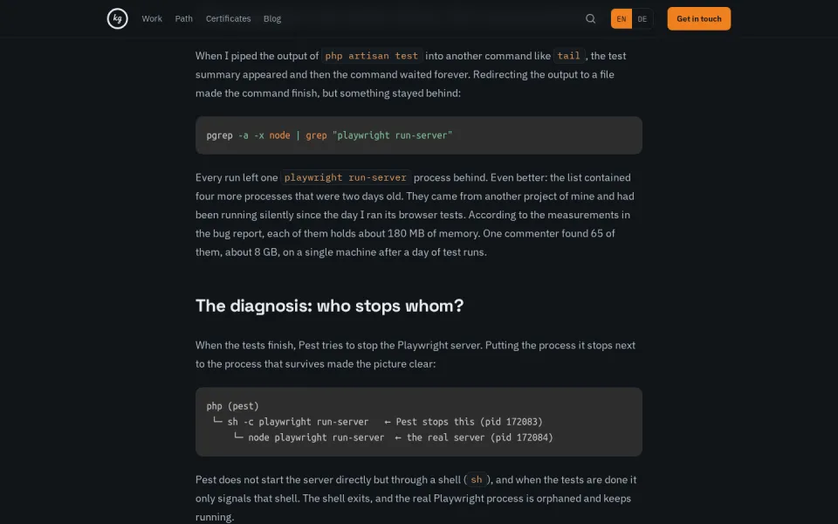Click the "php (pest)" line in process tree

click(232, 406)
